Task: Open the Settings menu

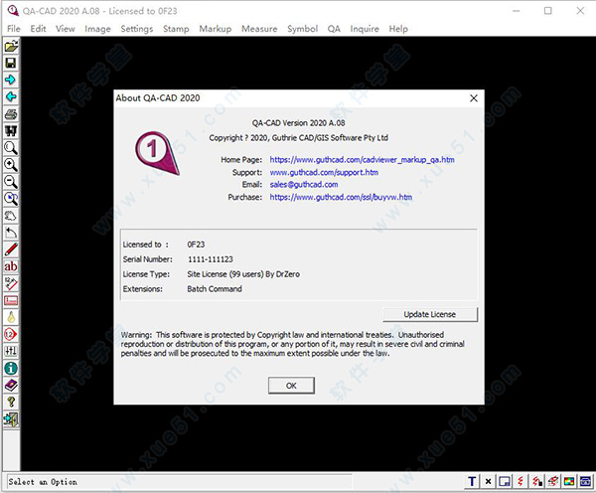Action: click(x=137, y=29)
